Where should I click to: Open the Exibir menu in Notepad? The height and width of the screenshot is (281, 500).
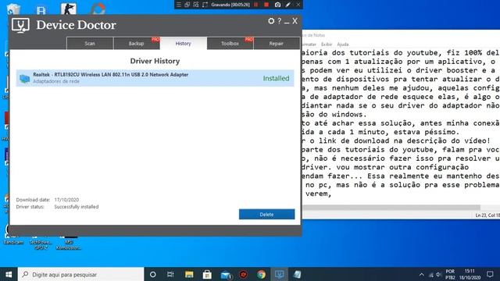tap(327, 44)
